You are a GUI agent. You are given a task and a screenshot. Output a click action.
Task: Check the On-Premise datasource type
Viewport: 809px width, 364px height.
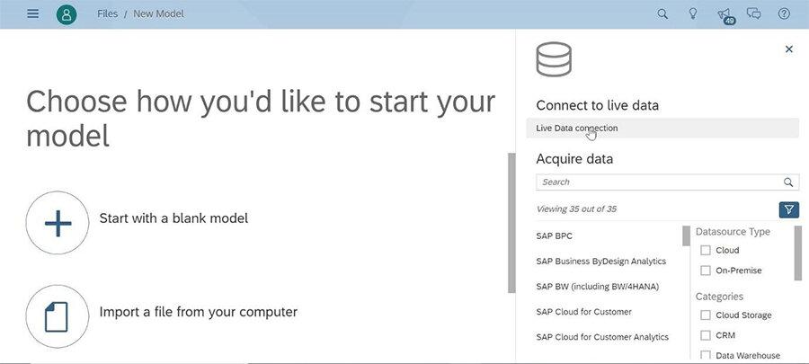[706, 271]
